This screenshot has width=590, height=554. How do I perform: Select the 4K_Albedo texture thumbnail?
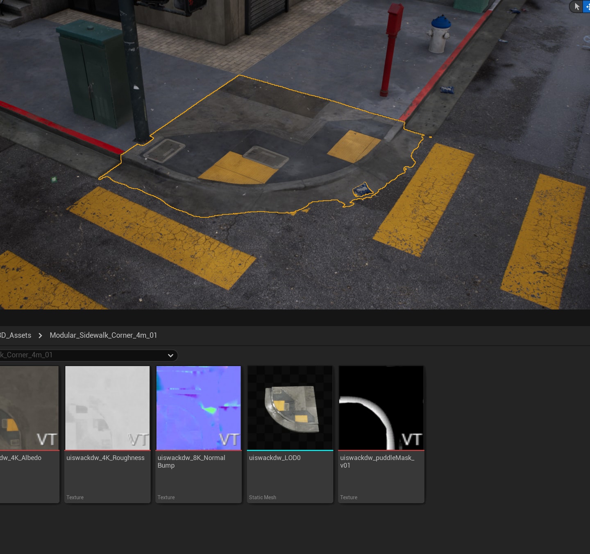[29, 408]
